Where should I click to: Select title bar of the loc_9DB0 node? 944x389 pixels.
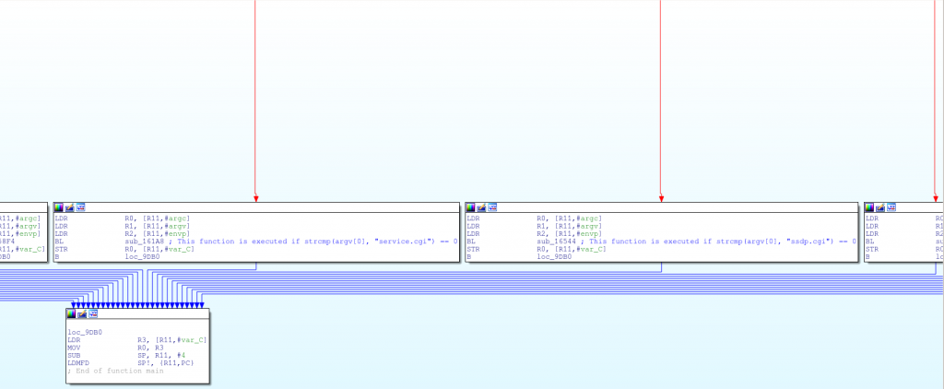[138, 313]
